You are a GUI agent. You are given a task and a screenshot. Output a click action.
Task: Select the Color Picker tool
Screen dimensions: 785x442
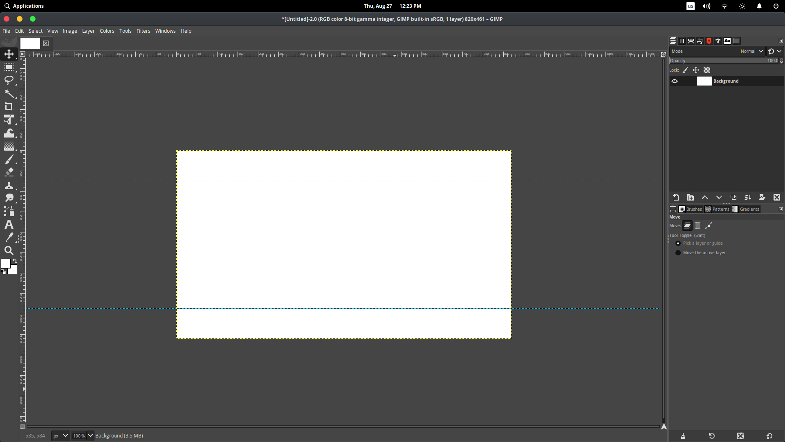click(x=9, y=237)
